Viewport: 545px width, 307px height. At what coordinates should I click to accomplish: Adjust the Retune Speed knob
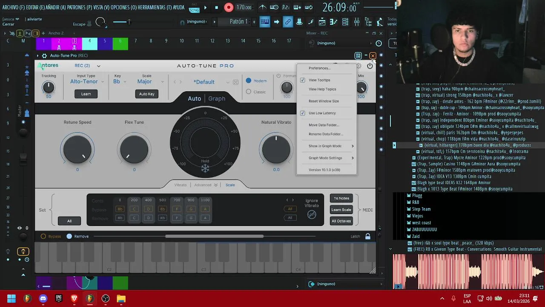[77, 149]
